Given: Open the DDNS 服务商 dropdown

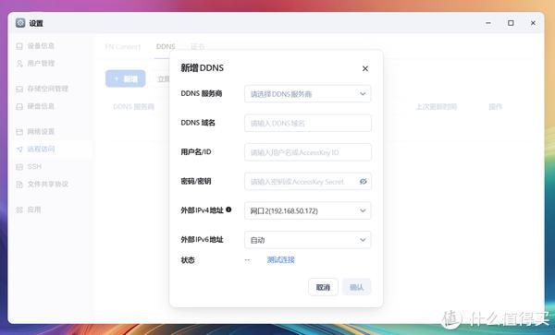Looking at the screenshot, I should (x=308, y=94).
